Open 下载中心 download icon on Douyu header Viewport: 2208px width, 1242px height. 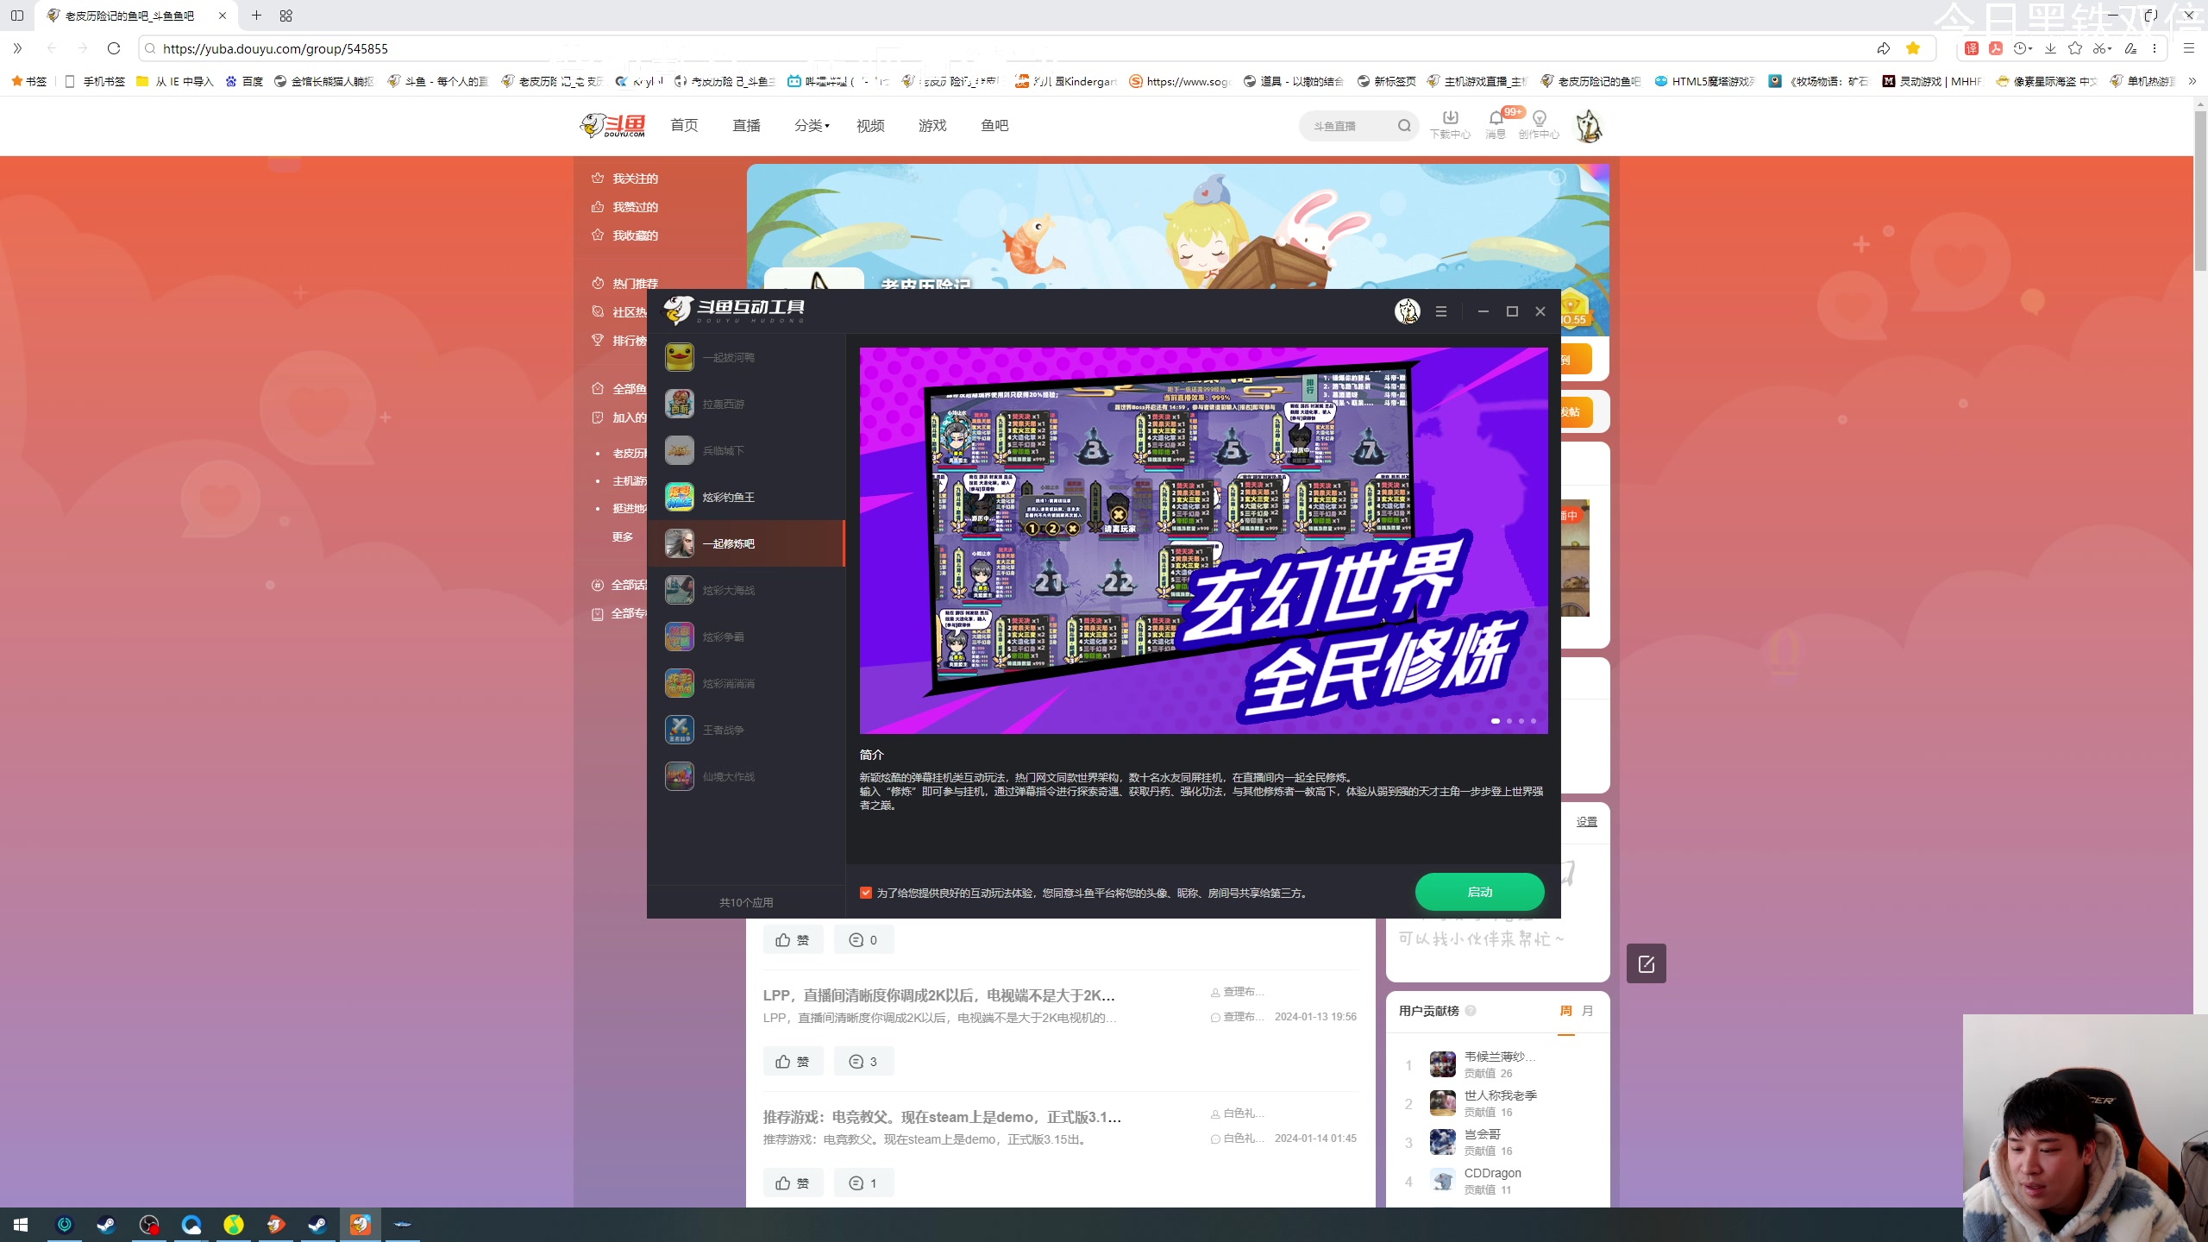[1450, 124]
